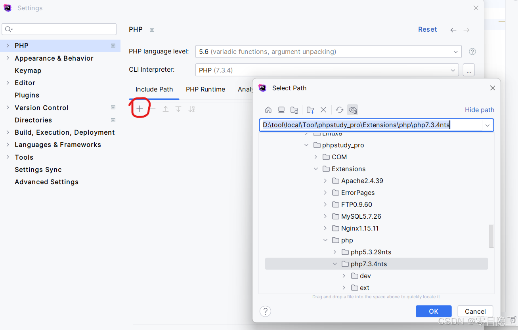
Task: Open CLI Interpreter dropdown
Action: tap(453, 70)
